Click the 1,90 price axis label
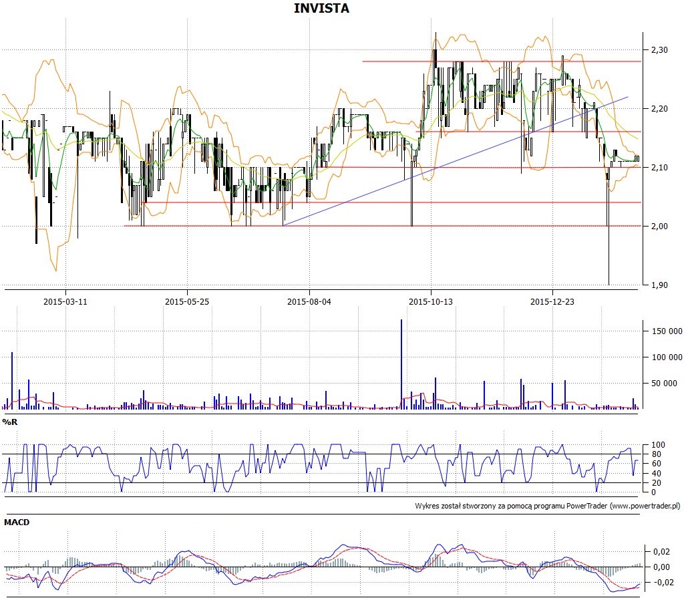684x598 pixels. (x=659, y=285)
